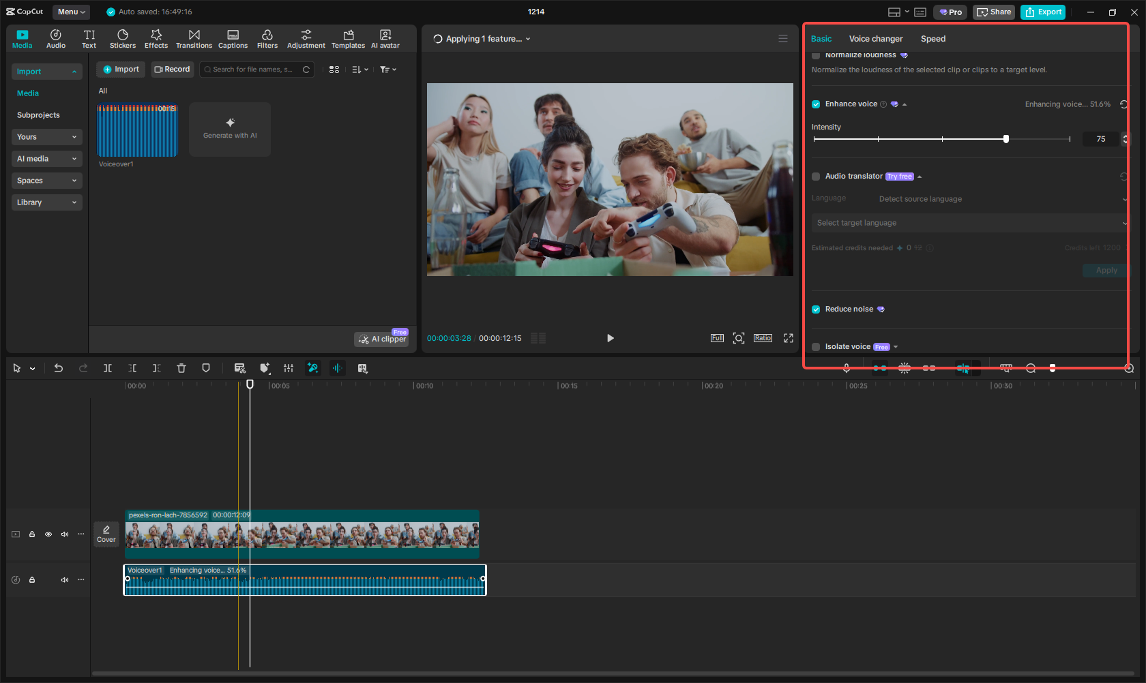The width and height of the screenshot is (1146, 683).
Task: Open the Stickers panel
Action: coord(123,39)
